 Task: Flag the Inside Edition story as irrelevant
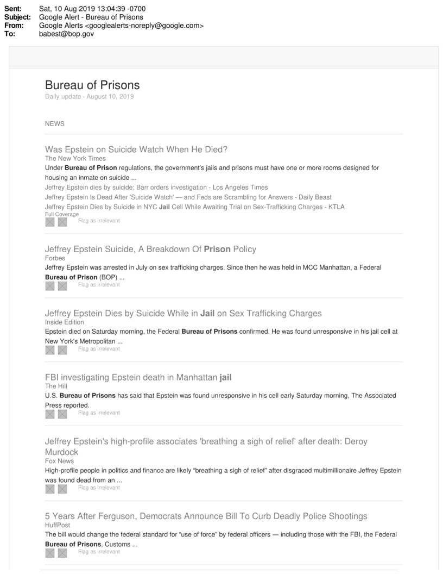(99, 349)
